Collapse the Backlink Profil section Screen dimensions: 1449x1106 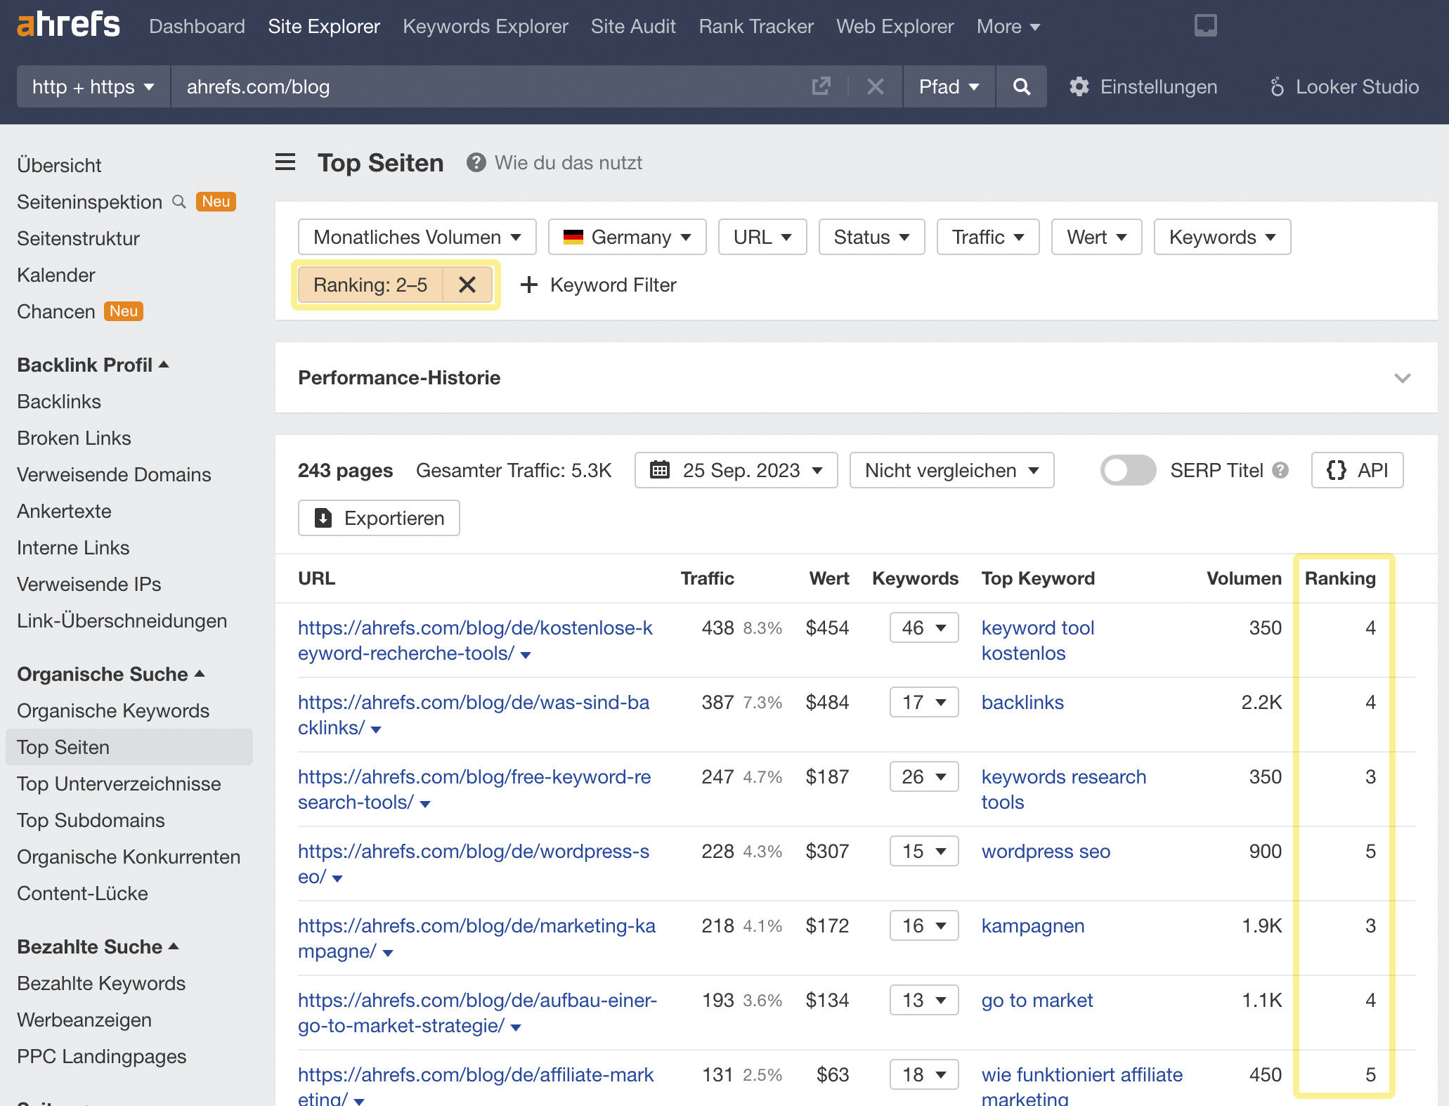164,364
